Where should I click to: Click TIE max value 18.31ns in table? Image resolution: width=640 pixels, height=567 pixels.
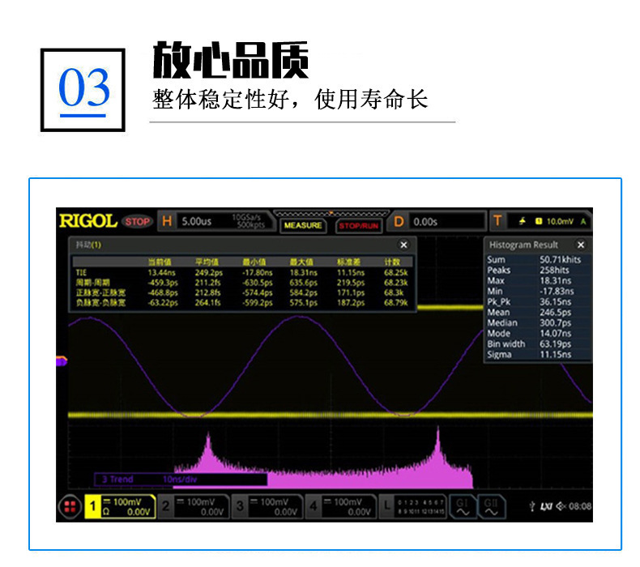click(x=303, y=273)
